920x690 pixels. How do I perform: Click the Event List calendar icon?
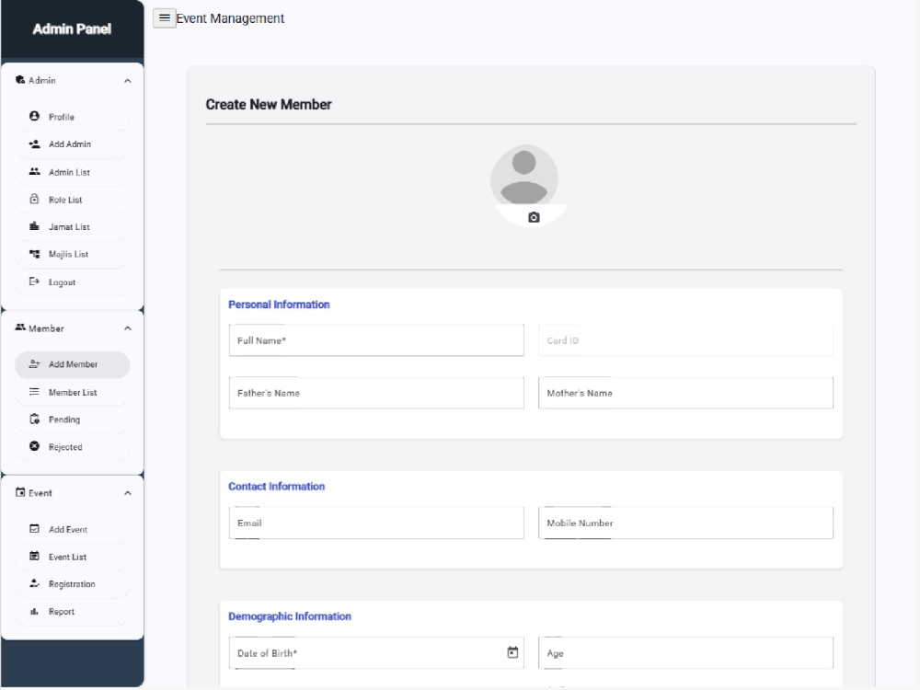point(35,557)
